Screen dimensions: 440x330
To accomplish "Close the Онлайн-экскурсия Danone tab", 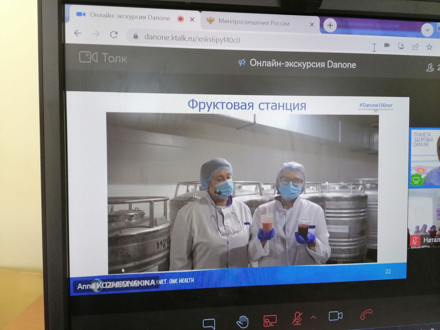I will click(x=192, y=20).
